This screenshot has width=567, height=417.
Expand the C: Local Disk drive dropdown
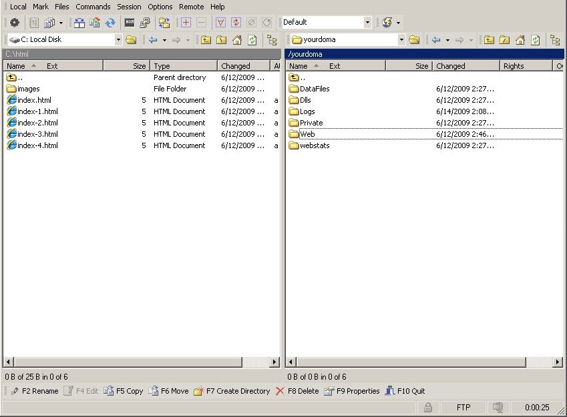(x=118, y=40)
